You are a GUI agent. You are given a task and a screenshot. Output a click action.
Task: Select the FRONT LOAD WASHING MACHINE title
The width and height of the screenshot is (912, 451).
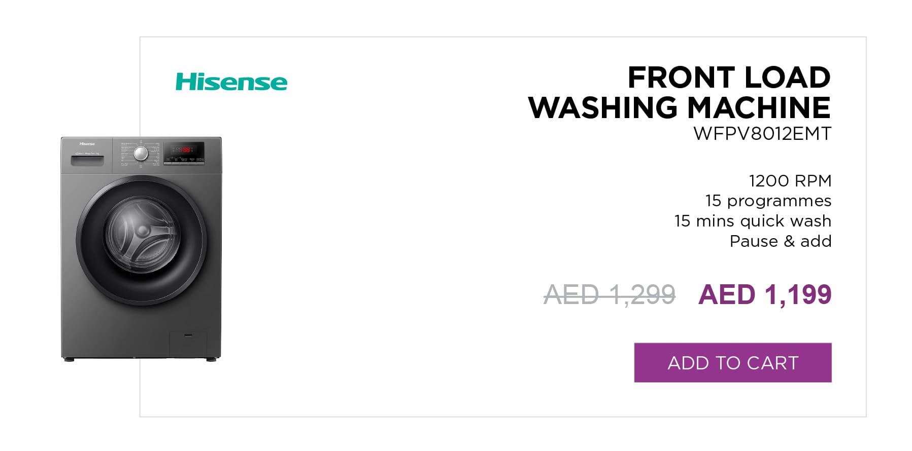[679, 92]
